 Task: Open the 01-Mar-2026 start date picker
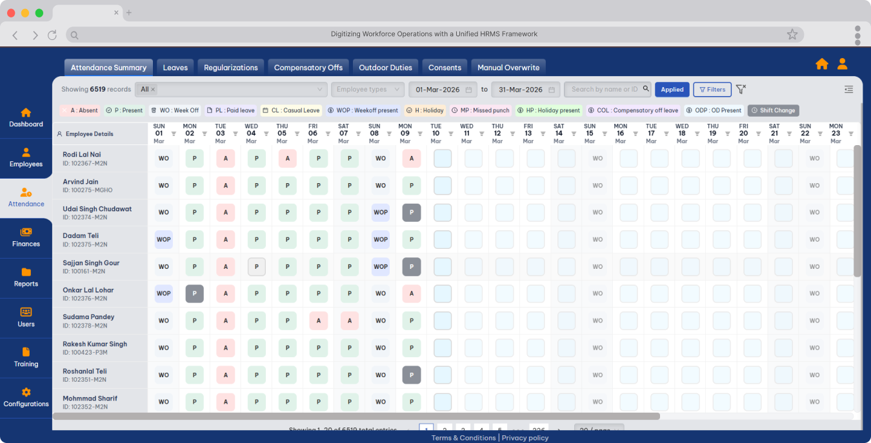coord(443,90)
